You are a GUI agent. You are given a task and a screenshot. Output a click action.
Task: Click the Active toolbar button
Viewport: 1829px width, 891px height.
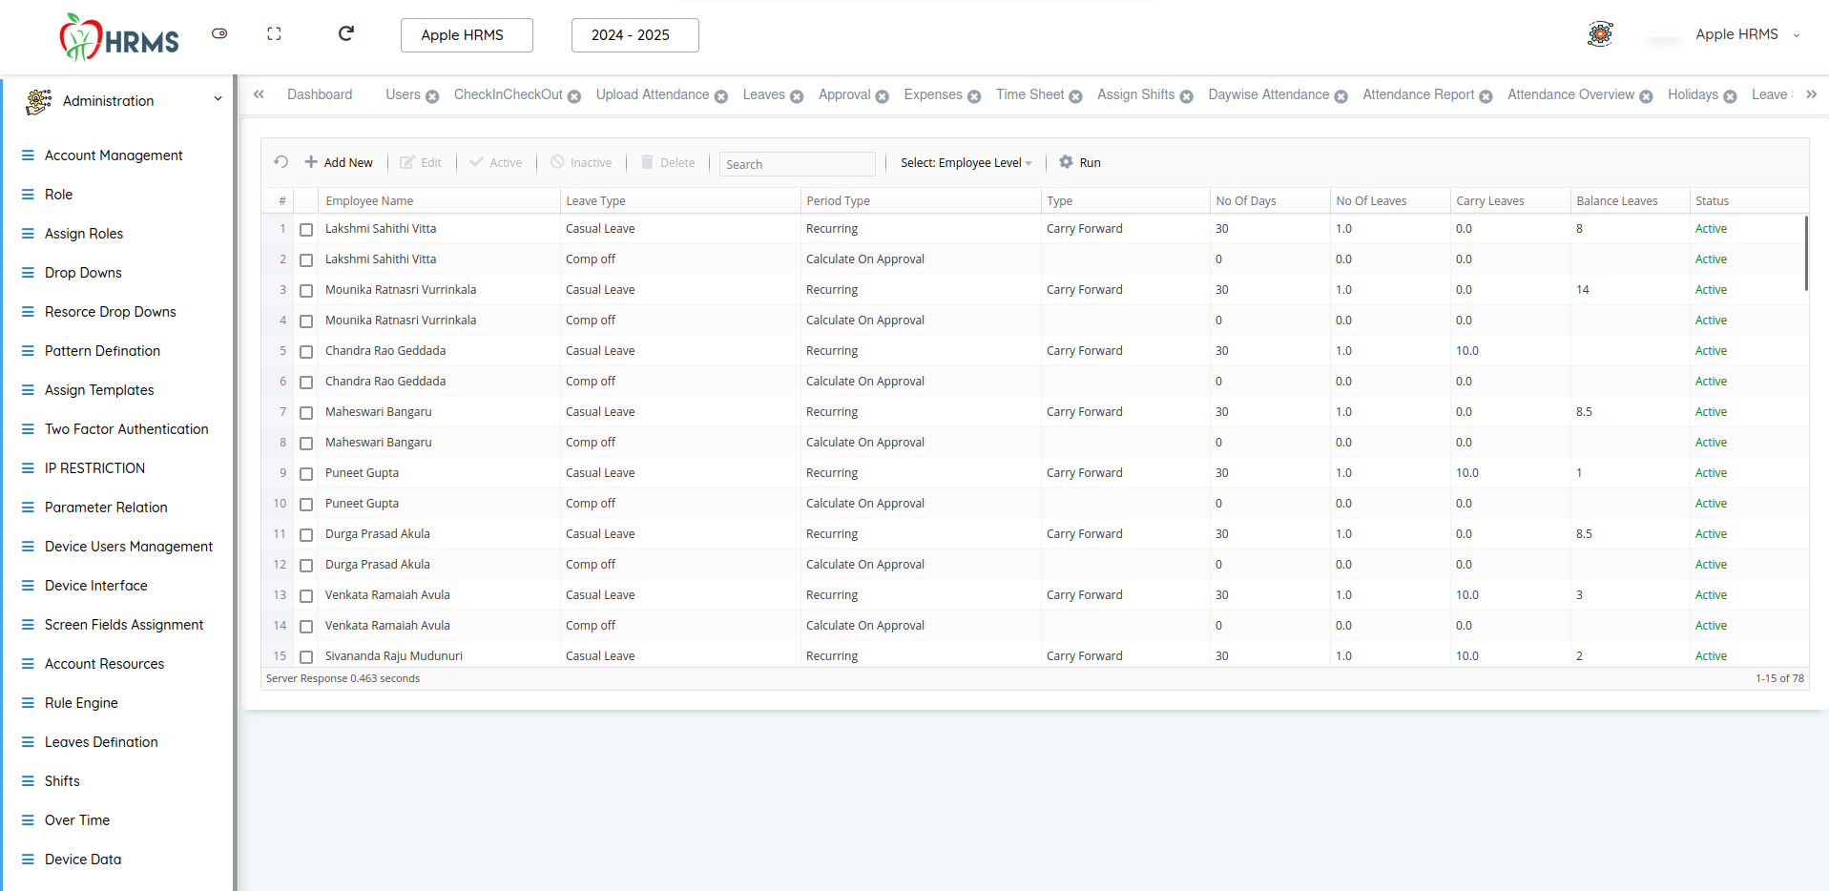496,162
